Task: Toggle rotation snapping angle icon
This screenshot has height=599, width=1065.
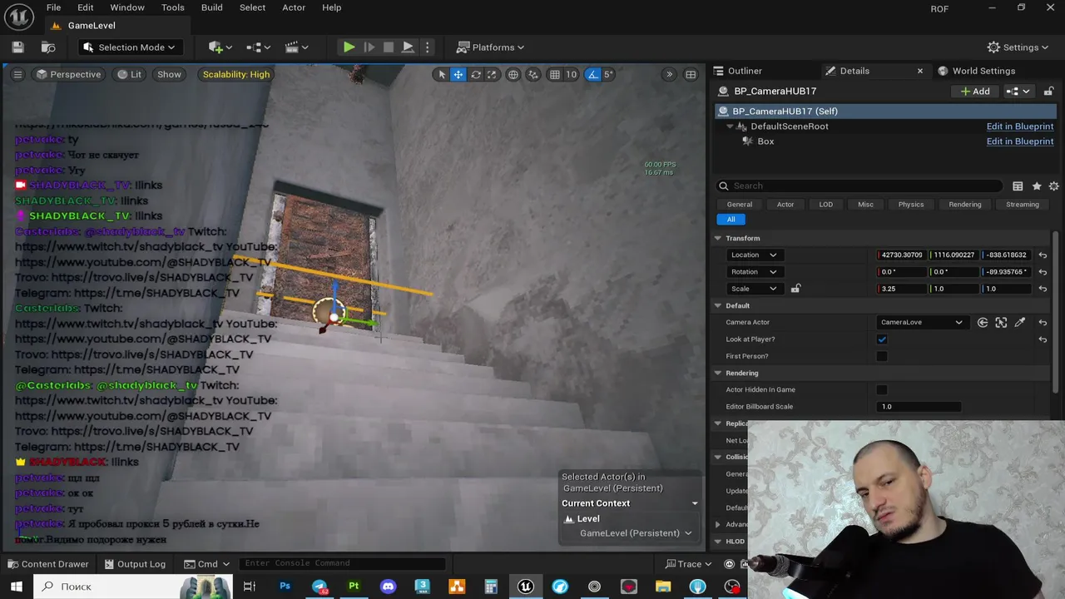Action: tap(592, 74)
